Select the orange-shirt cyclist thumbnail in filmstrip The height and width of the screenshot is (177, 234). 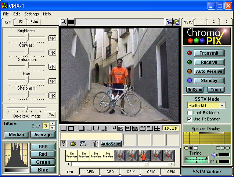click(x=144, y=156)
